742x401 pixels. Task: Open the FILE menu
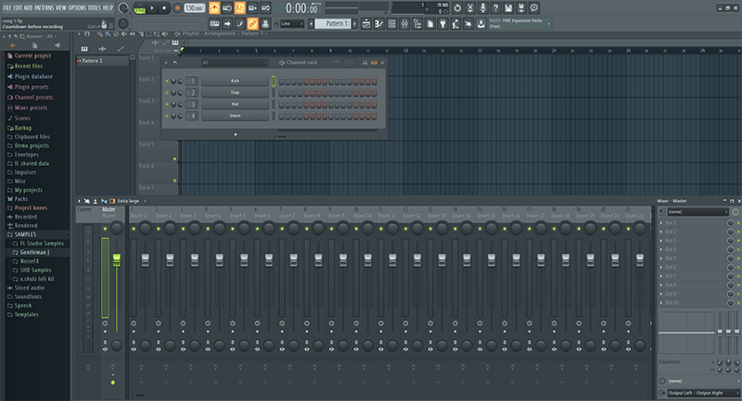[x=7, y=7]
